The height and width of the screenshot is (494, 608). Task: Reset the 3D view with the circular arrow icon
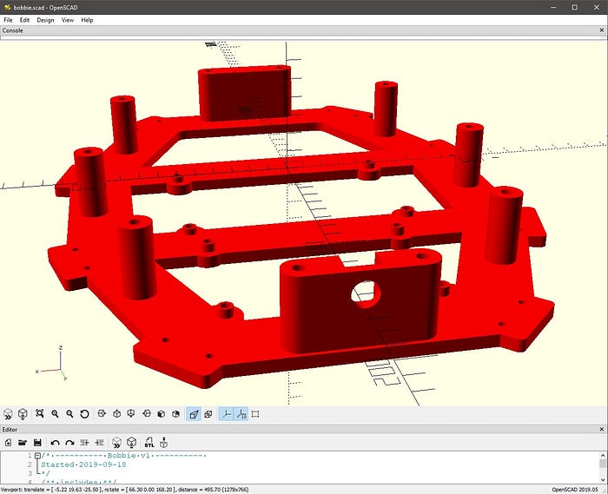[84, 414]
